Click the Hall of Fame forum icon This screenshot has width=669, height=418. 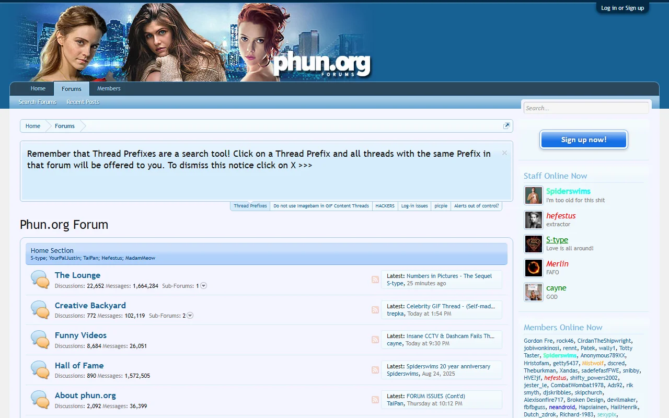[x=40, y=370]
